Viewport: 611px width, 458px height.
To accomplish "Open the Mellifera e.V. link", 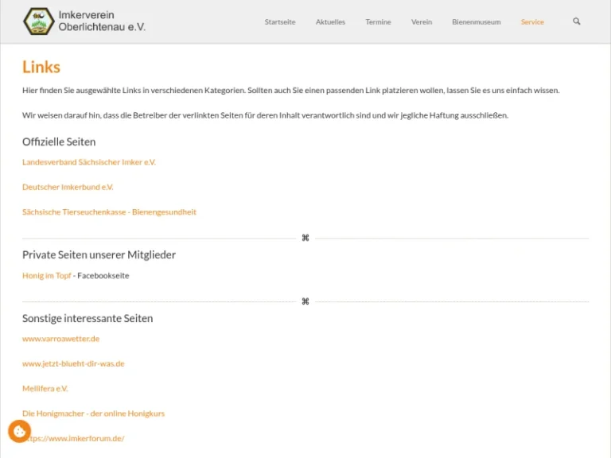I will (45, 389).
